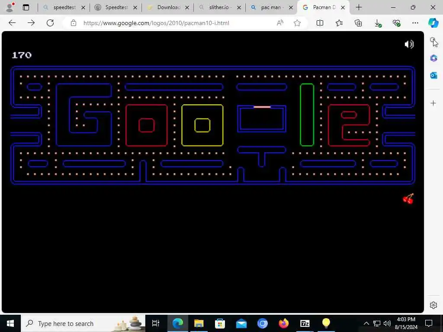This screenshot has height=332, width=443.
Task: Open Copilot in Edge toolbar
Action: pyautogui.click(x=433, y=23)
